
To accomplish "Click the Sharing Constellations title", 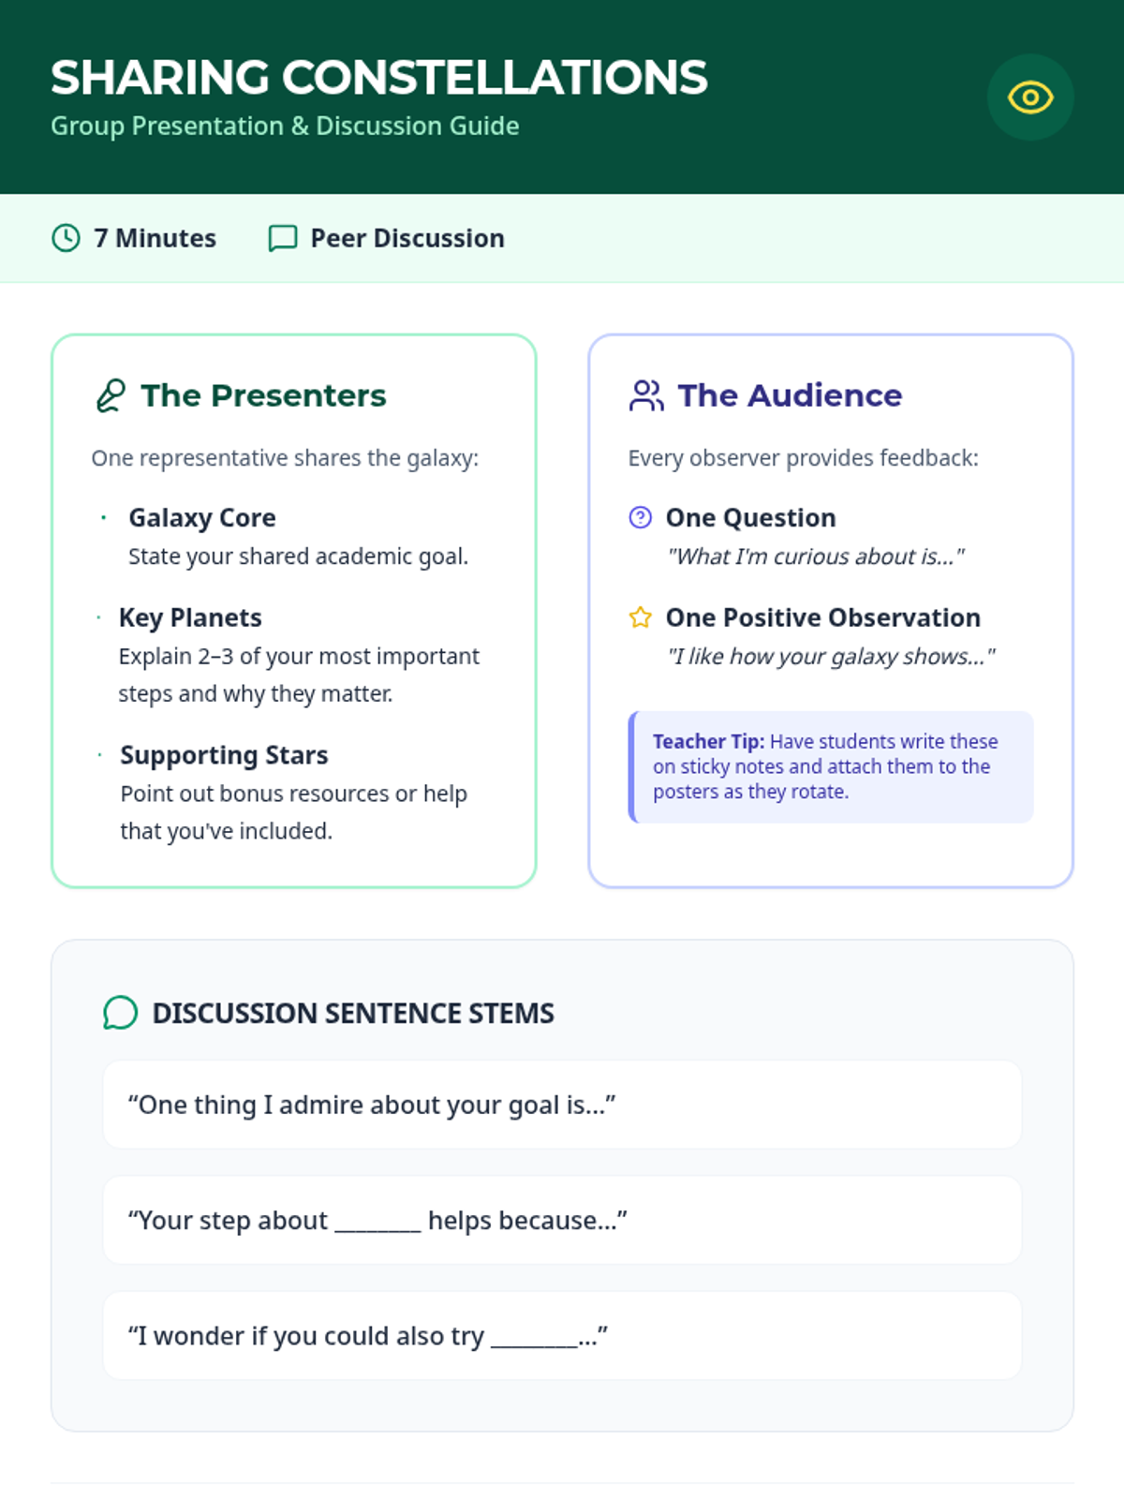I will click(x=379, y=78).
